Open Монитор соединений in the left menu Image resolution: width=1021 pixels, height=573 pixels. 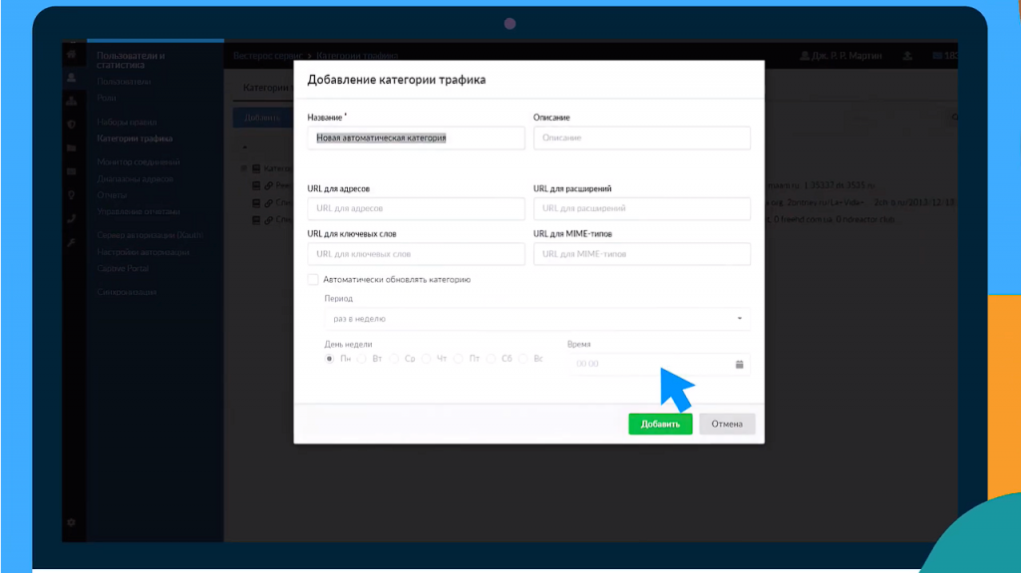[x=139, y=162]
